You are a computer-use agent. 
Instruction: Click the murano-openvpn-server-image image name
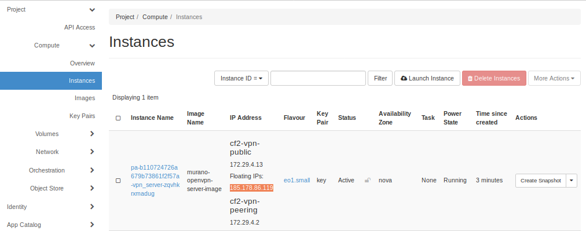204,181
